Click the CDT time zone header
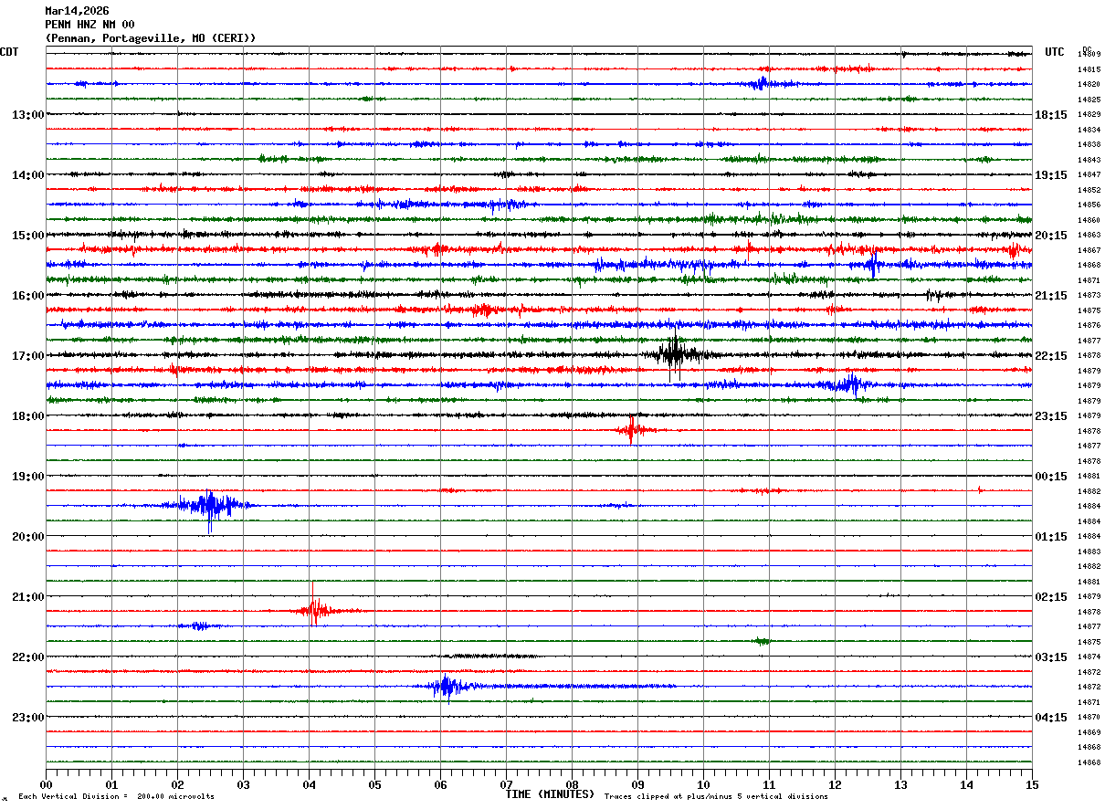Image resolution: width=1105 pixels, height=809 pixels. tap(9, 52)
